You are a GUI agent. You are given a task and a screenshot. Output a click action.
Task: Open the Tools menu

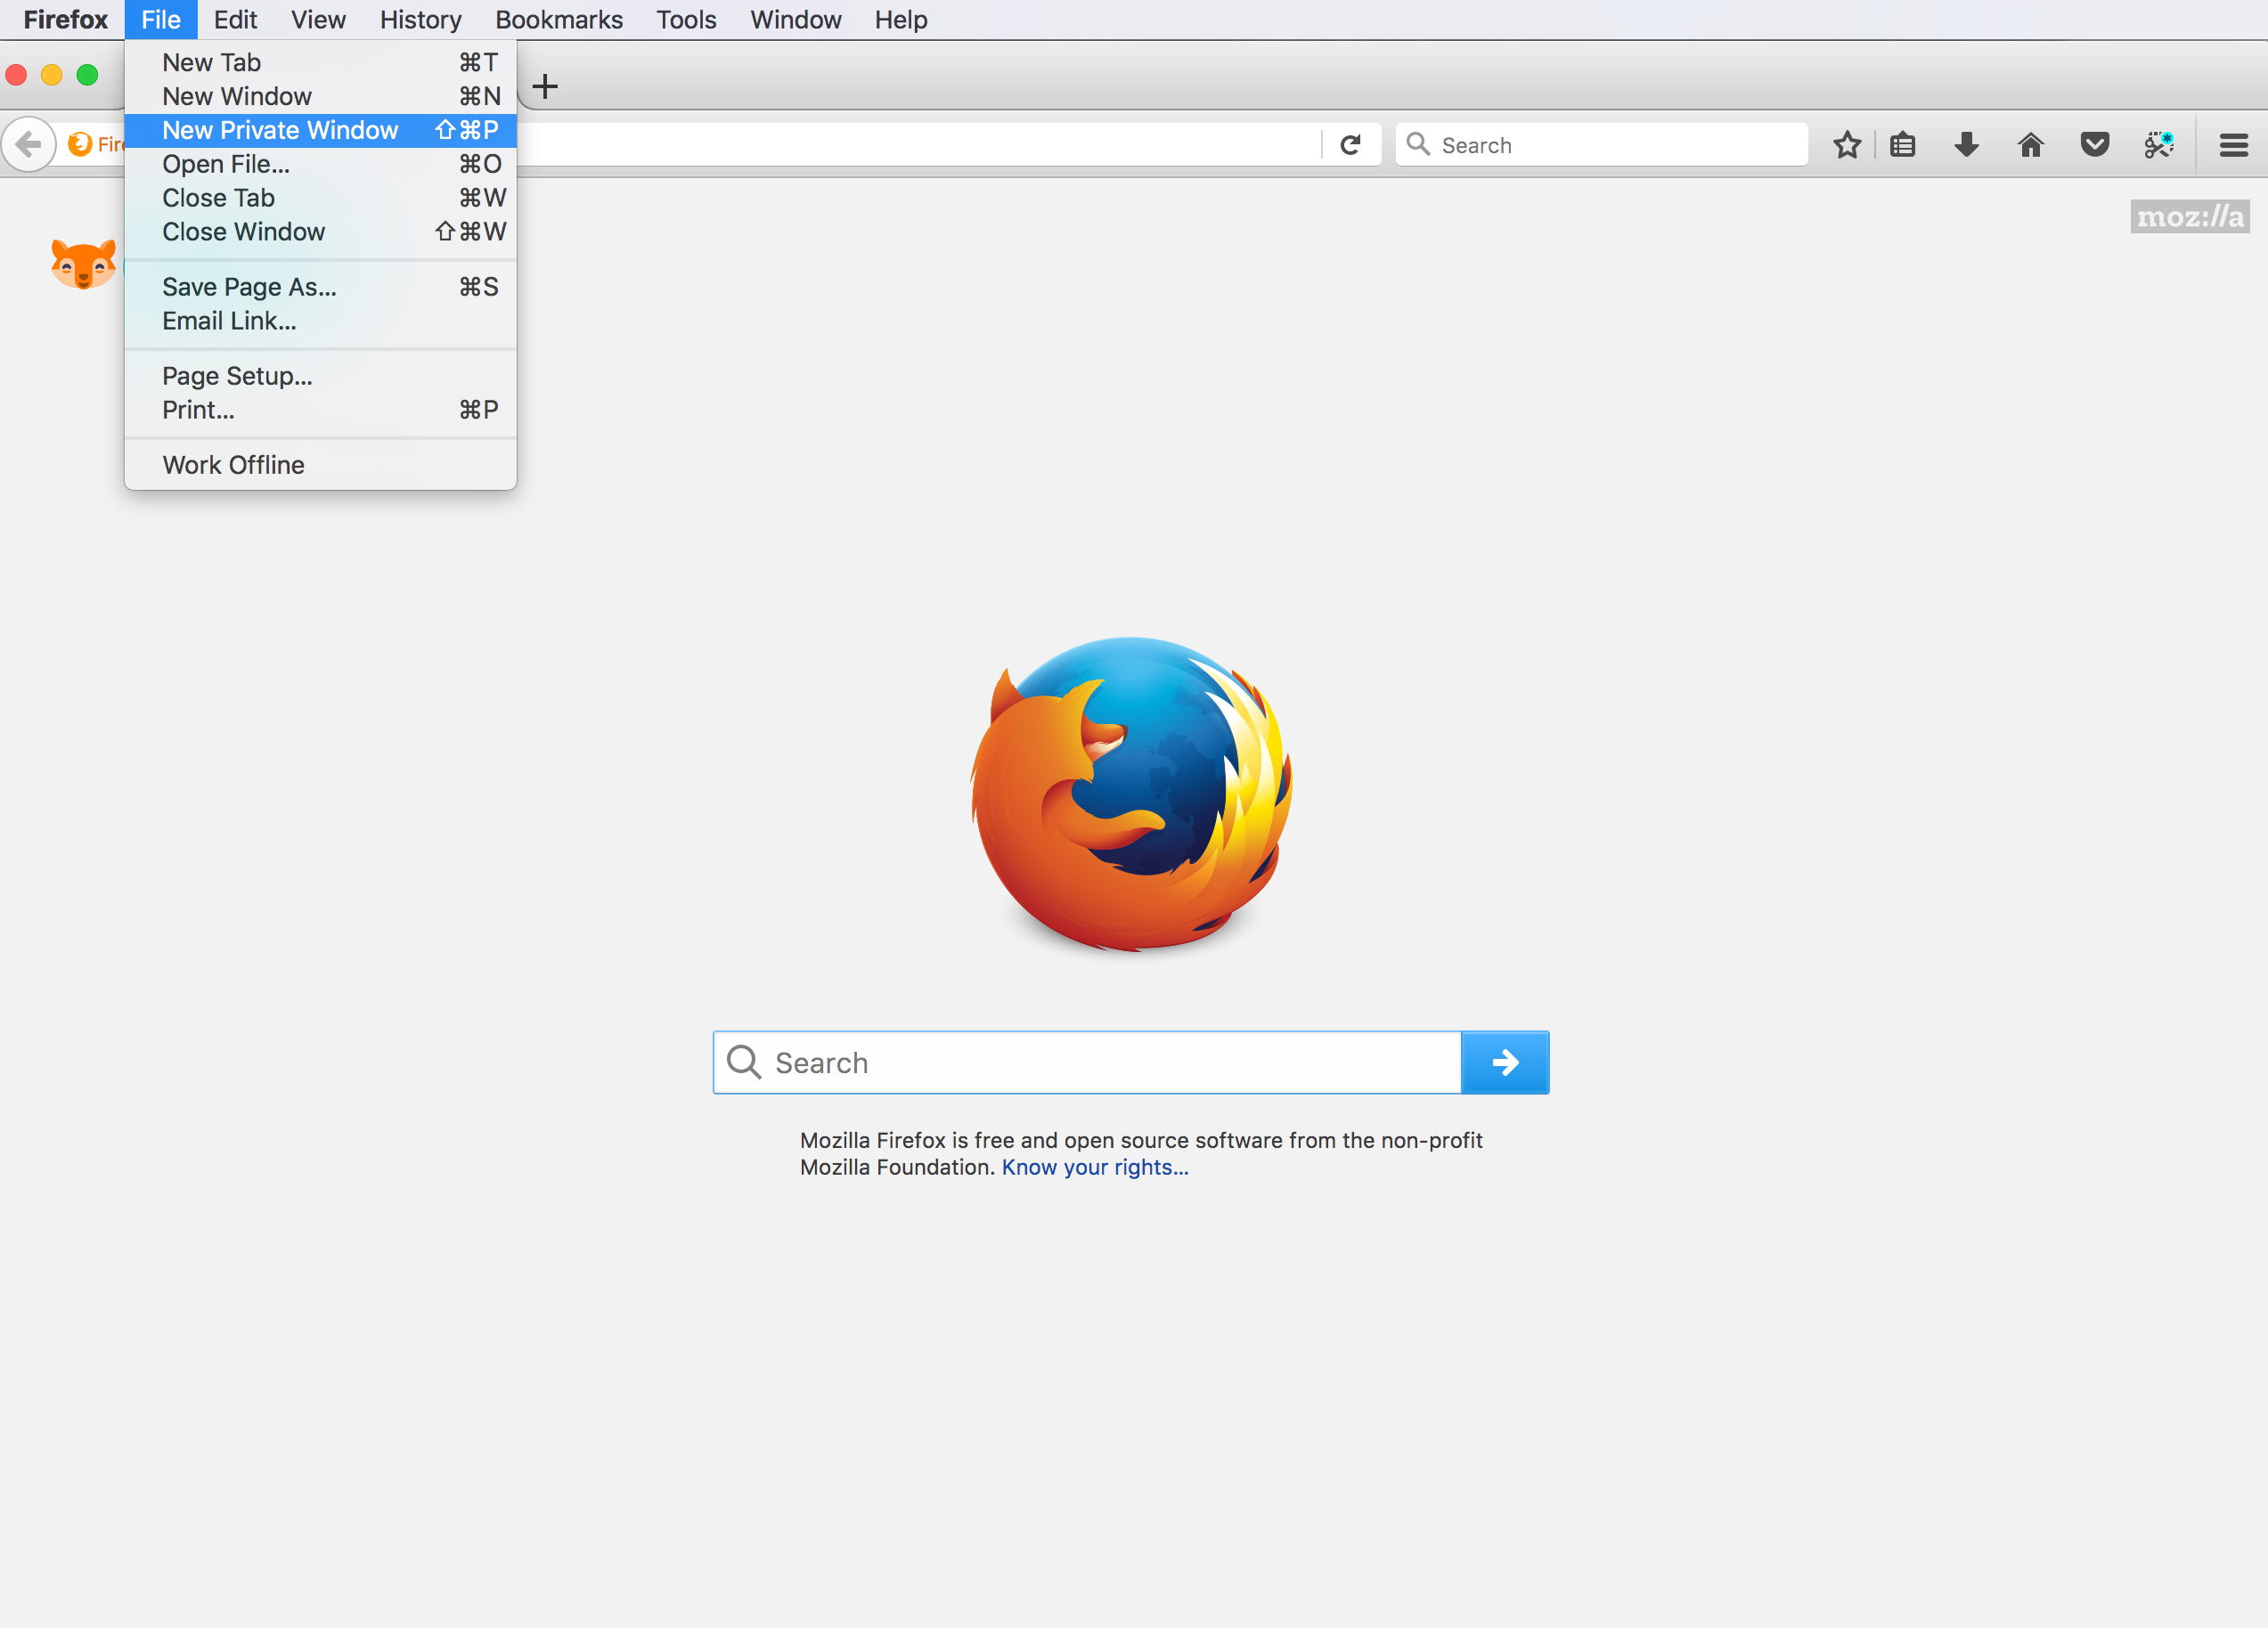tap(686, 20)
